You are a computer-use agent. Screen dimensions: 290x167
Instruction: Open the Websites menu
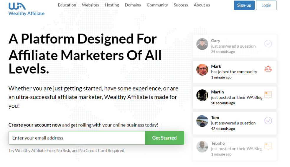coord(90,5)
